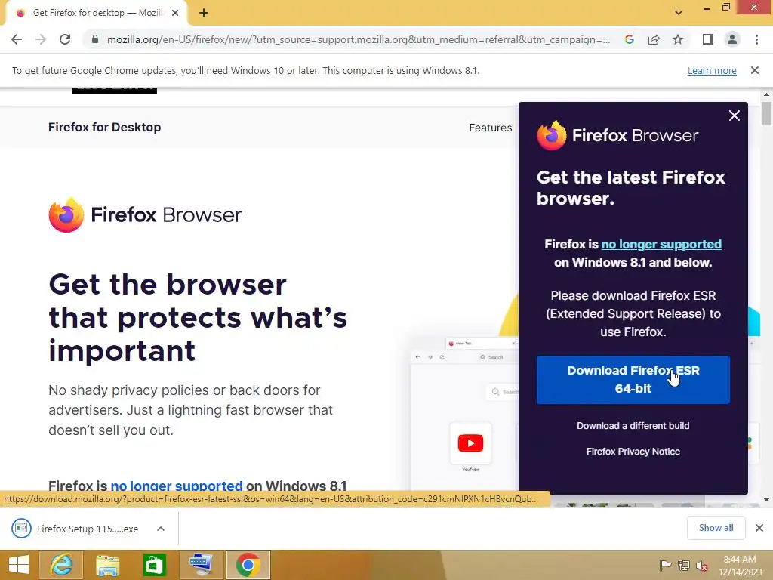Open Chrome side panel
This screenshot has height=580, width=773.
(x=708, y=39)
